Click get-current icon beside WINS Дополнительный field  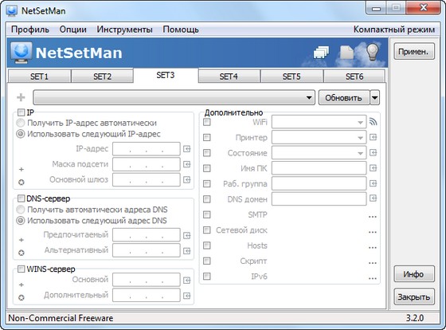(186, 296)
